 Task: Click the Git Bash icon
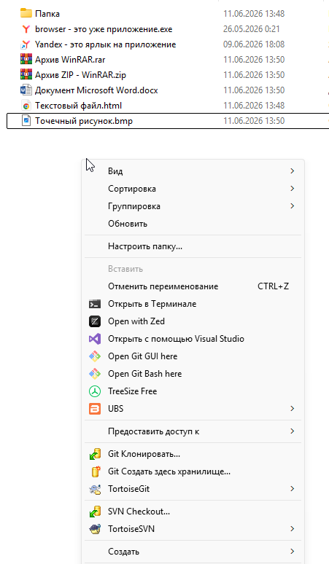95,374
